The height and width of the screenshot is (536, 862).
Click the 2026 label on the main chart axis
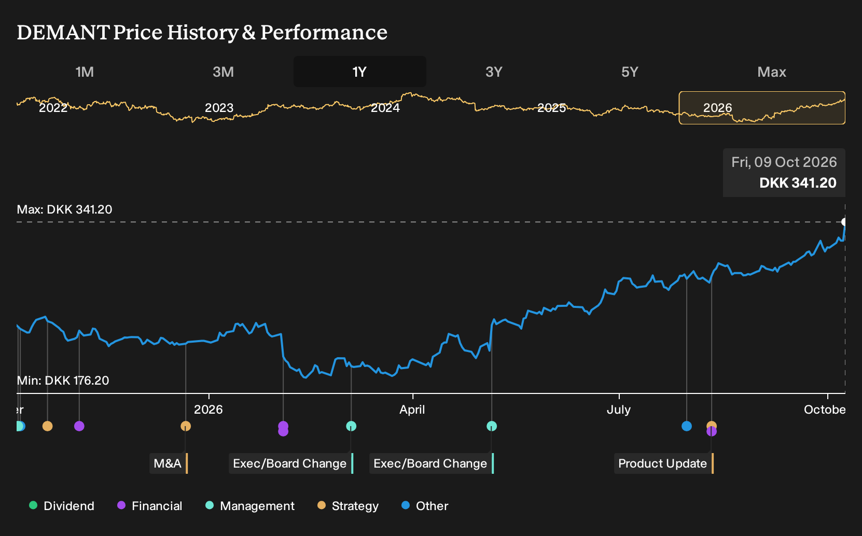208,410
